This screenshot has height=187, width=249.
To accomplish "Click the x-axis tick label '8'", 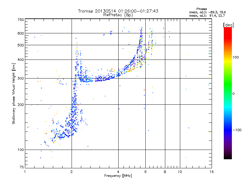I will pos(165,172).
